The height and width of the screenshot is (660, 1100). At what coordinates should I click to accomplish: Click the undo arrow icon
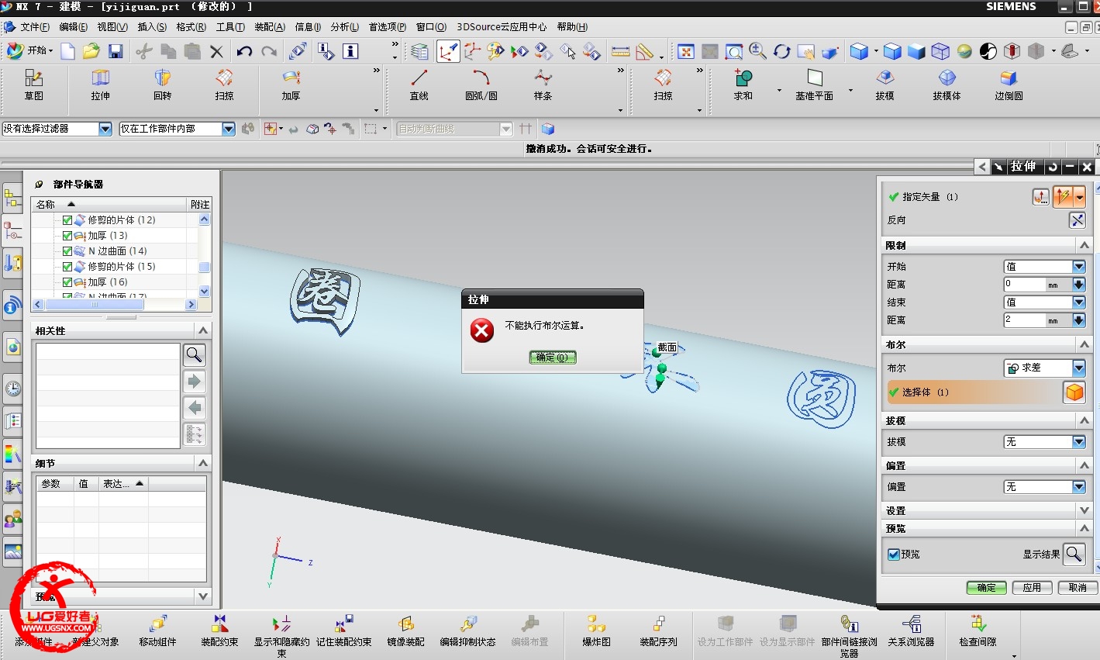244,51
